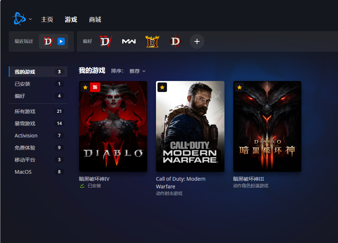Image resolution: width=338 pixels, height=243 pixels.
Task: Click the Battle.net logo icon
Action: [x=19, y=19]
